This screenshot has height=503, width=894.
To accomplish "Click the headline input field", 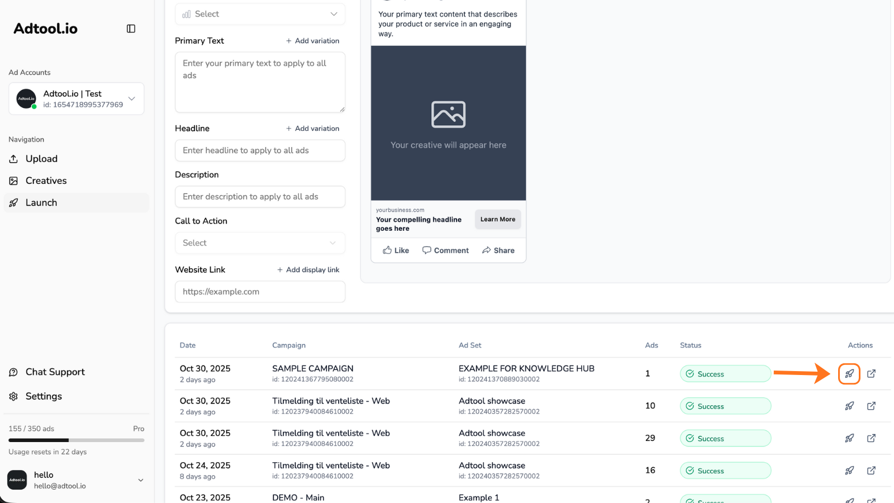I will tap(260, 150).
